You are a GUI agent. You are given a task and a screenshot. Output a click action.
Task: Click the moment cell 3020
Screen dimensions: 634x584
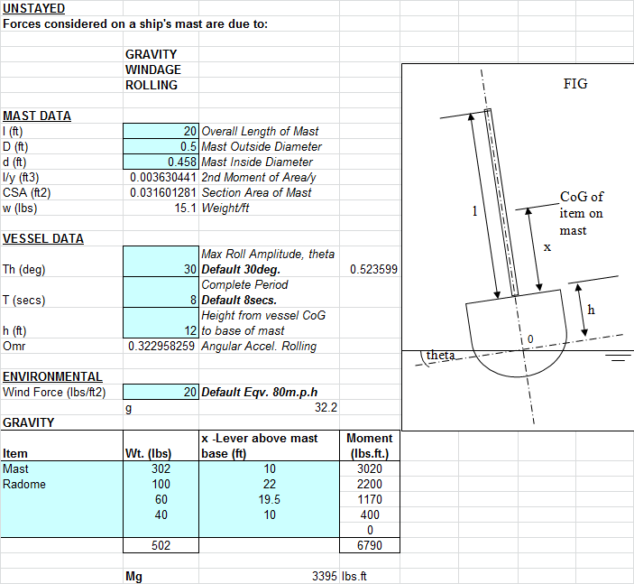pyautogui.click(x=370, y=468)
